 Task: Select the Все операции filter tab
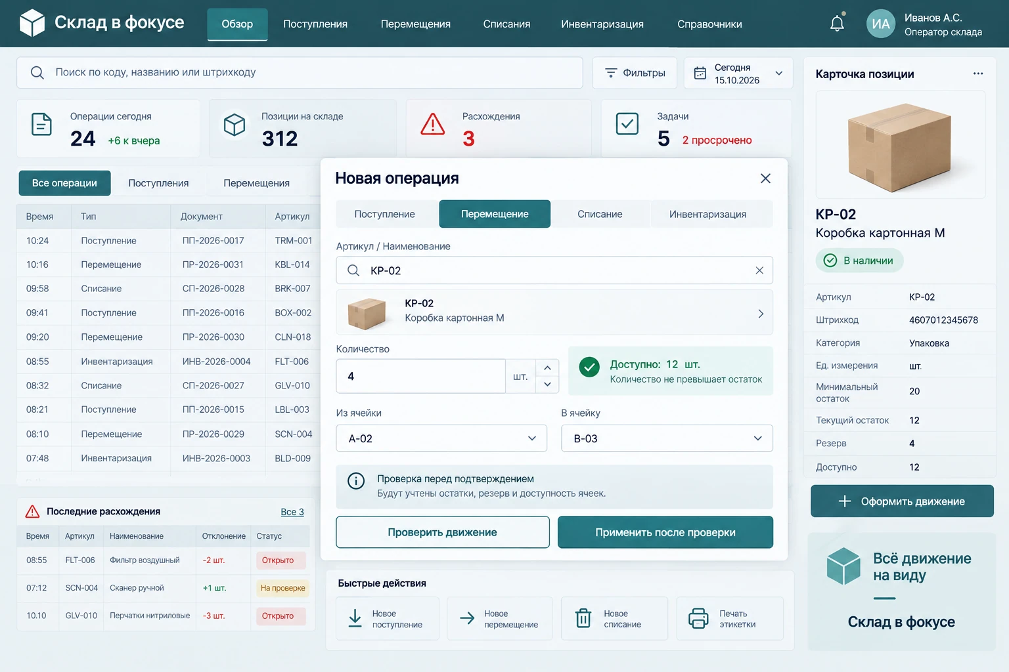[64, 183]
